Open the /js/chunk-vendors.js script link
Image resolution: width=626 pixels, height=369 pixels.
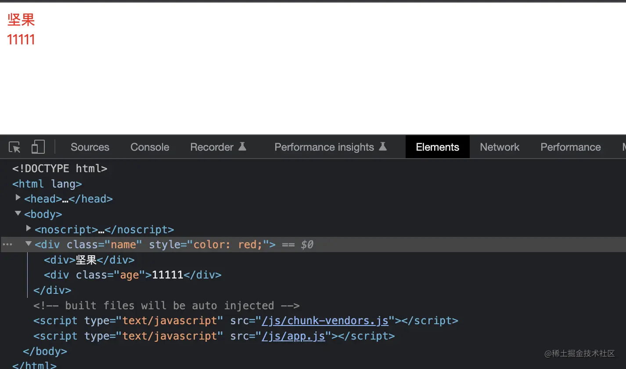pyautogui.click(x=325, y=321)
